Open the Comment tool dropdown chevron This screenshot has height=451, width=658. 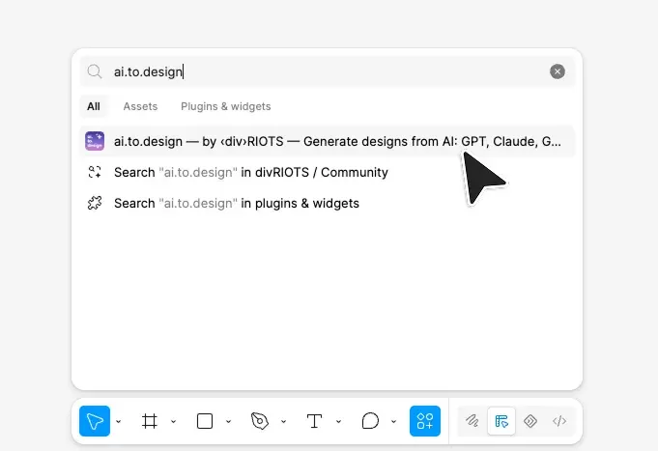[393, 421]
